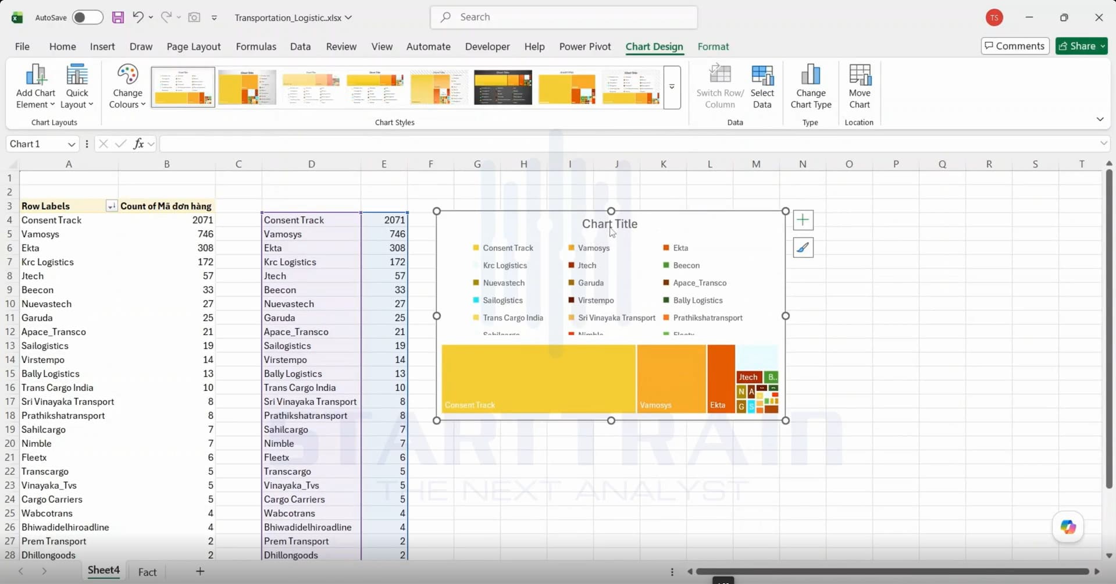Click the Chart Title text
Screen dimensions: 1116x584
click(x=609, y=224)
